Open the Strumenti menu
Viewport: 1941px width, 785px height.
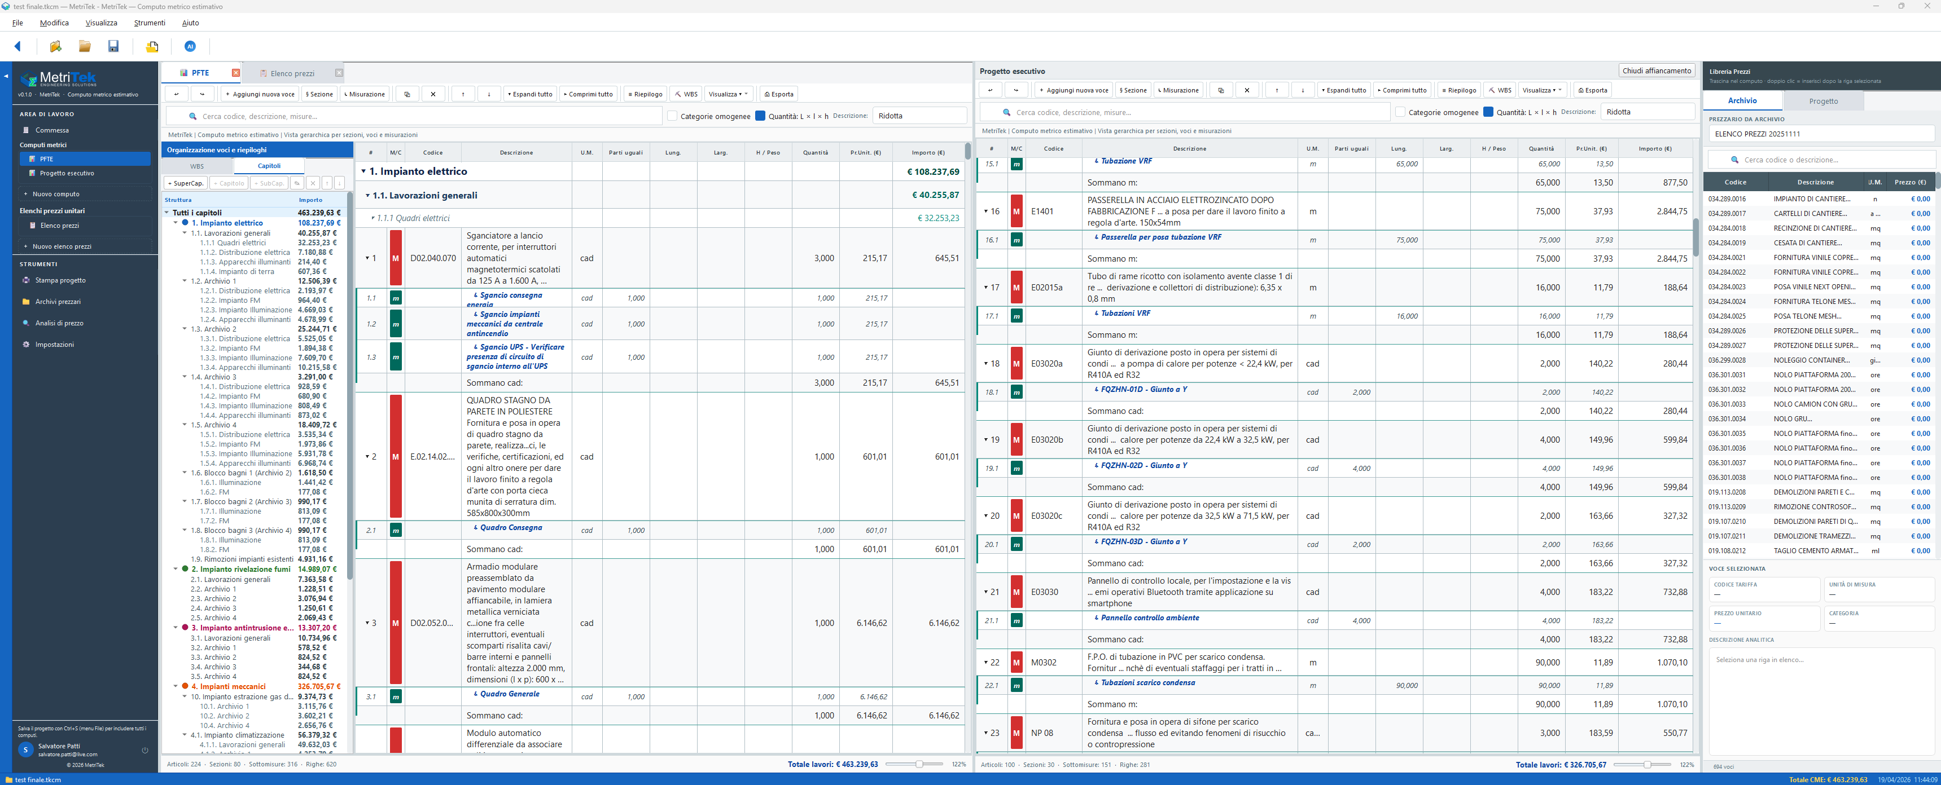(150, 23)
